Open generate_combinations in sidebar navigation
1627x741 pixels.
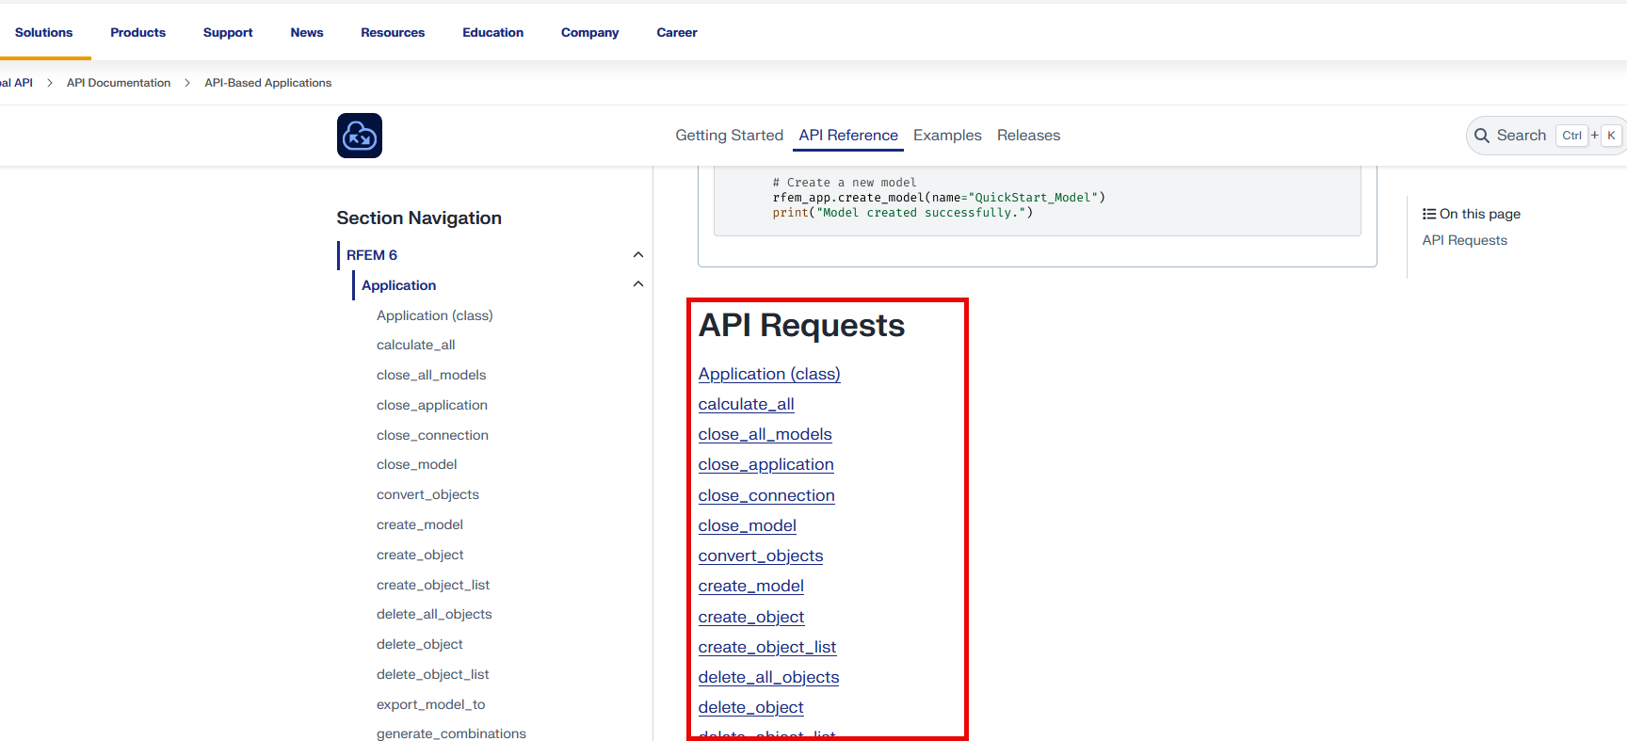click(451, 733)
